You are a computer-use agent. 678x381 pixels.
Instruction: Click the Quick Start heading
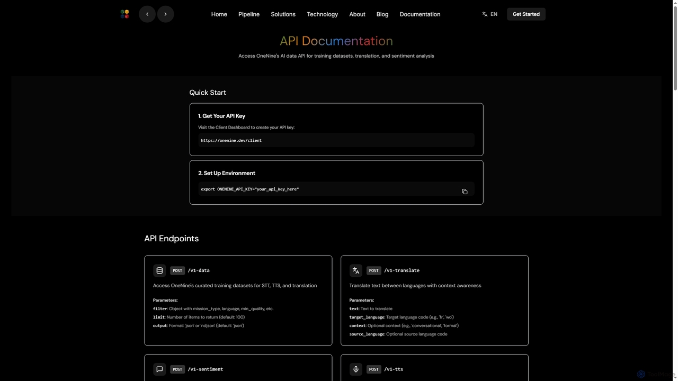(208, 93)
